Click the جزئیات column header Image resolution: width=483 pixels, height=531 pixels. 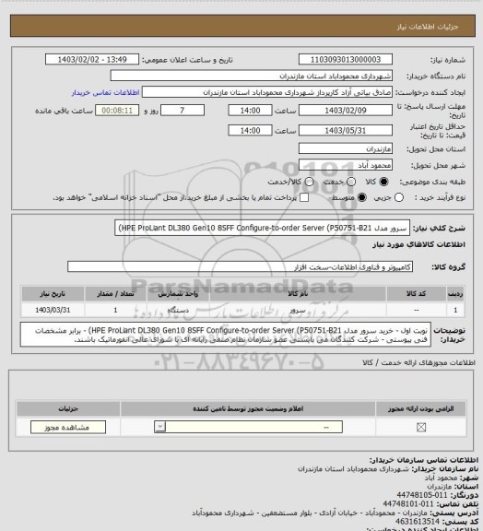pyautogui.click(x=68, y=408)
